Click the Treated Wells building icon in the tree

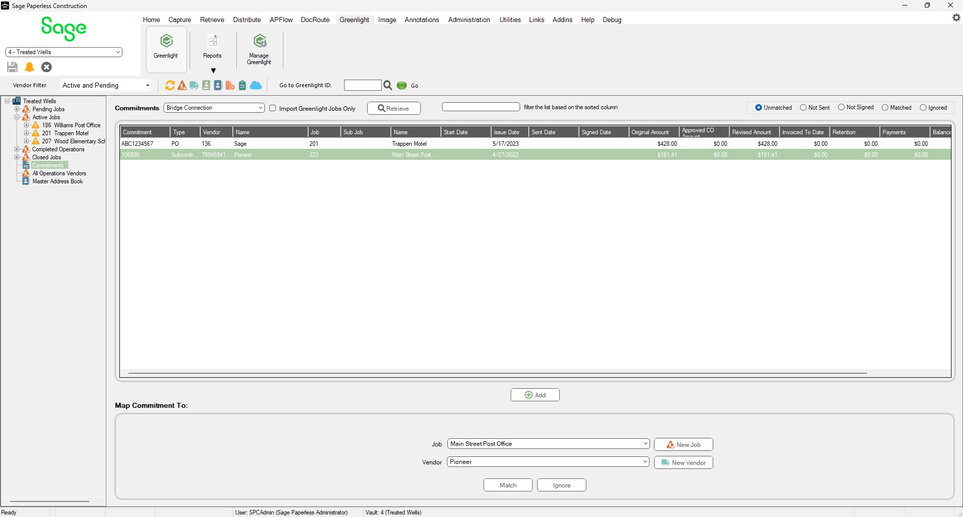17,101
